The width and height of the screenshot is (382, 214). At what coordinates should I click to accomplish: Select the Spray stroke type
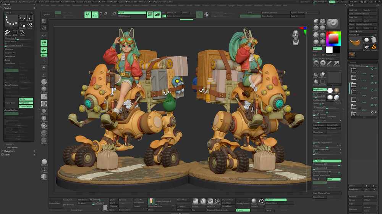(30, 25)
